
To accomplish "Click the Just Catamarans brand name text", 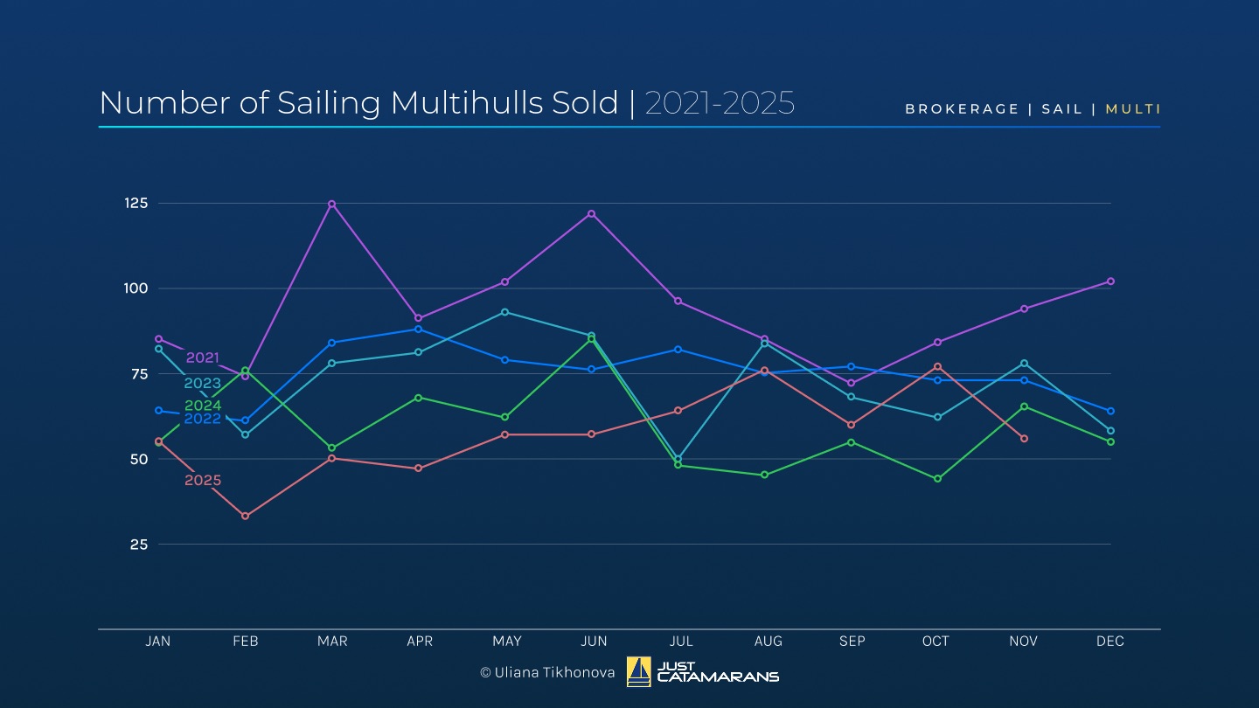I will pyautogui.click(x=717, y=671).
